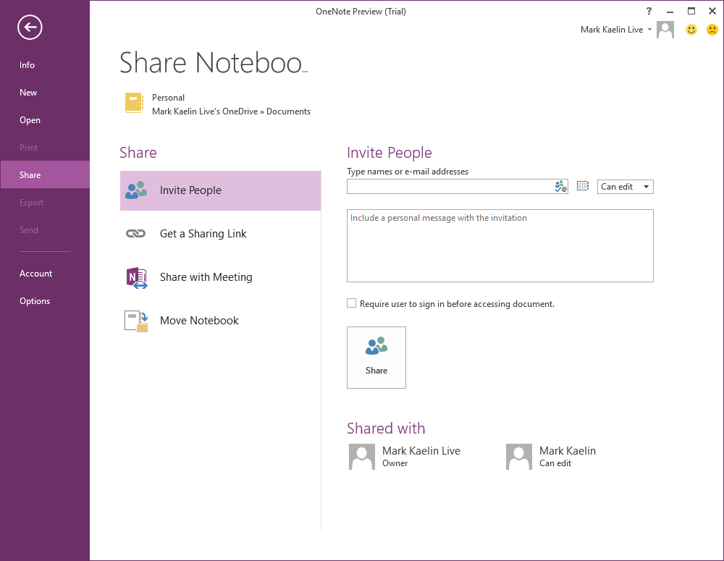Click the Mark Kaelin shared user name
Image resolution: width=724 pixels, height=561 pixels.
tap(568, 451)
